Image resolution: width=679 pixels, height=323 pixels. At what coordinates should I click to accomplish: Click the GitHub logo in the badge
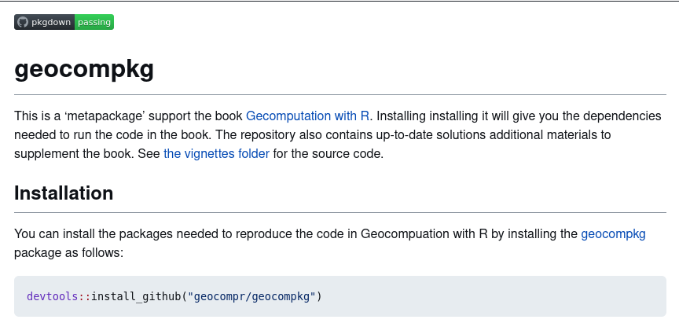tap(22, 22)
